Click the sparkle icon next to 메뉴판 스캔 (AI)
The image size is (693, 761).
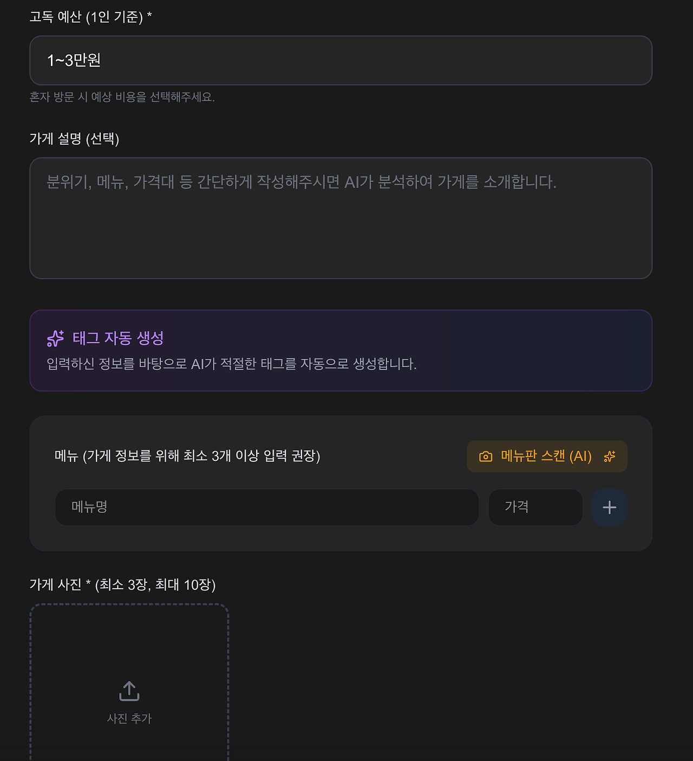(610, 457)
